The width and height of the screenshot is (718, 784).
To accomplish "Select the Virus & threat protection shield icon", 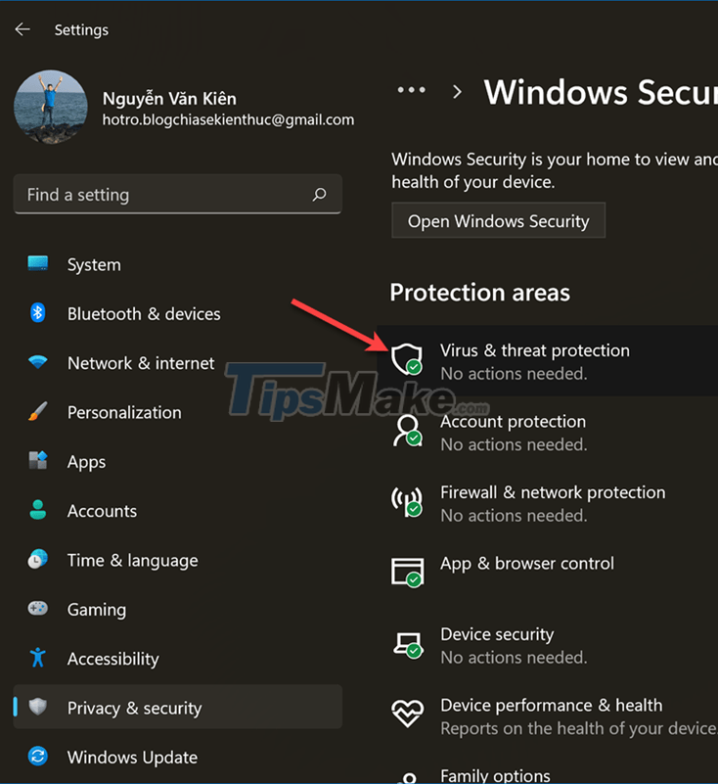I will [x=406, y=360].
